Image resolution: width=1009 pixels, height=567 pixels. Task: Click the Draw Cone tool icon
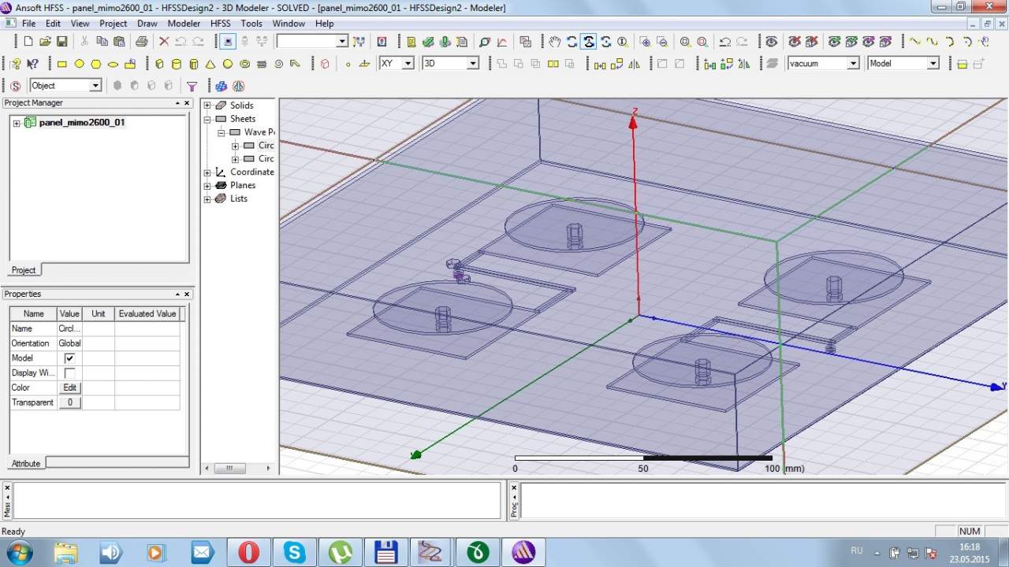point(210,64)
